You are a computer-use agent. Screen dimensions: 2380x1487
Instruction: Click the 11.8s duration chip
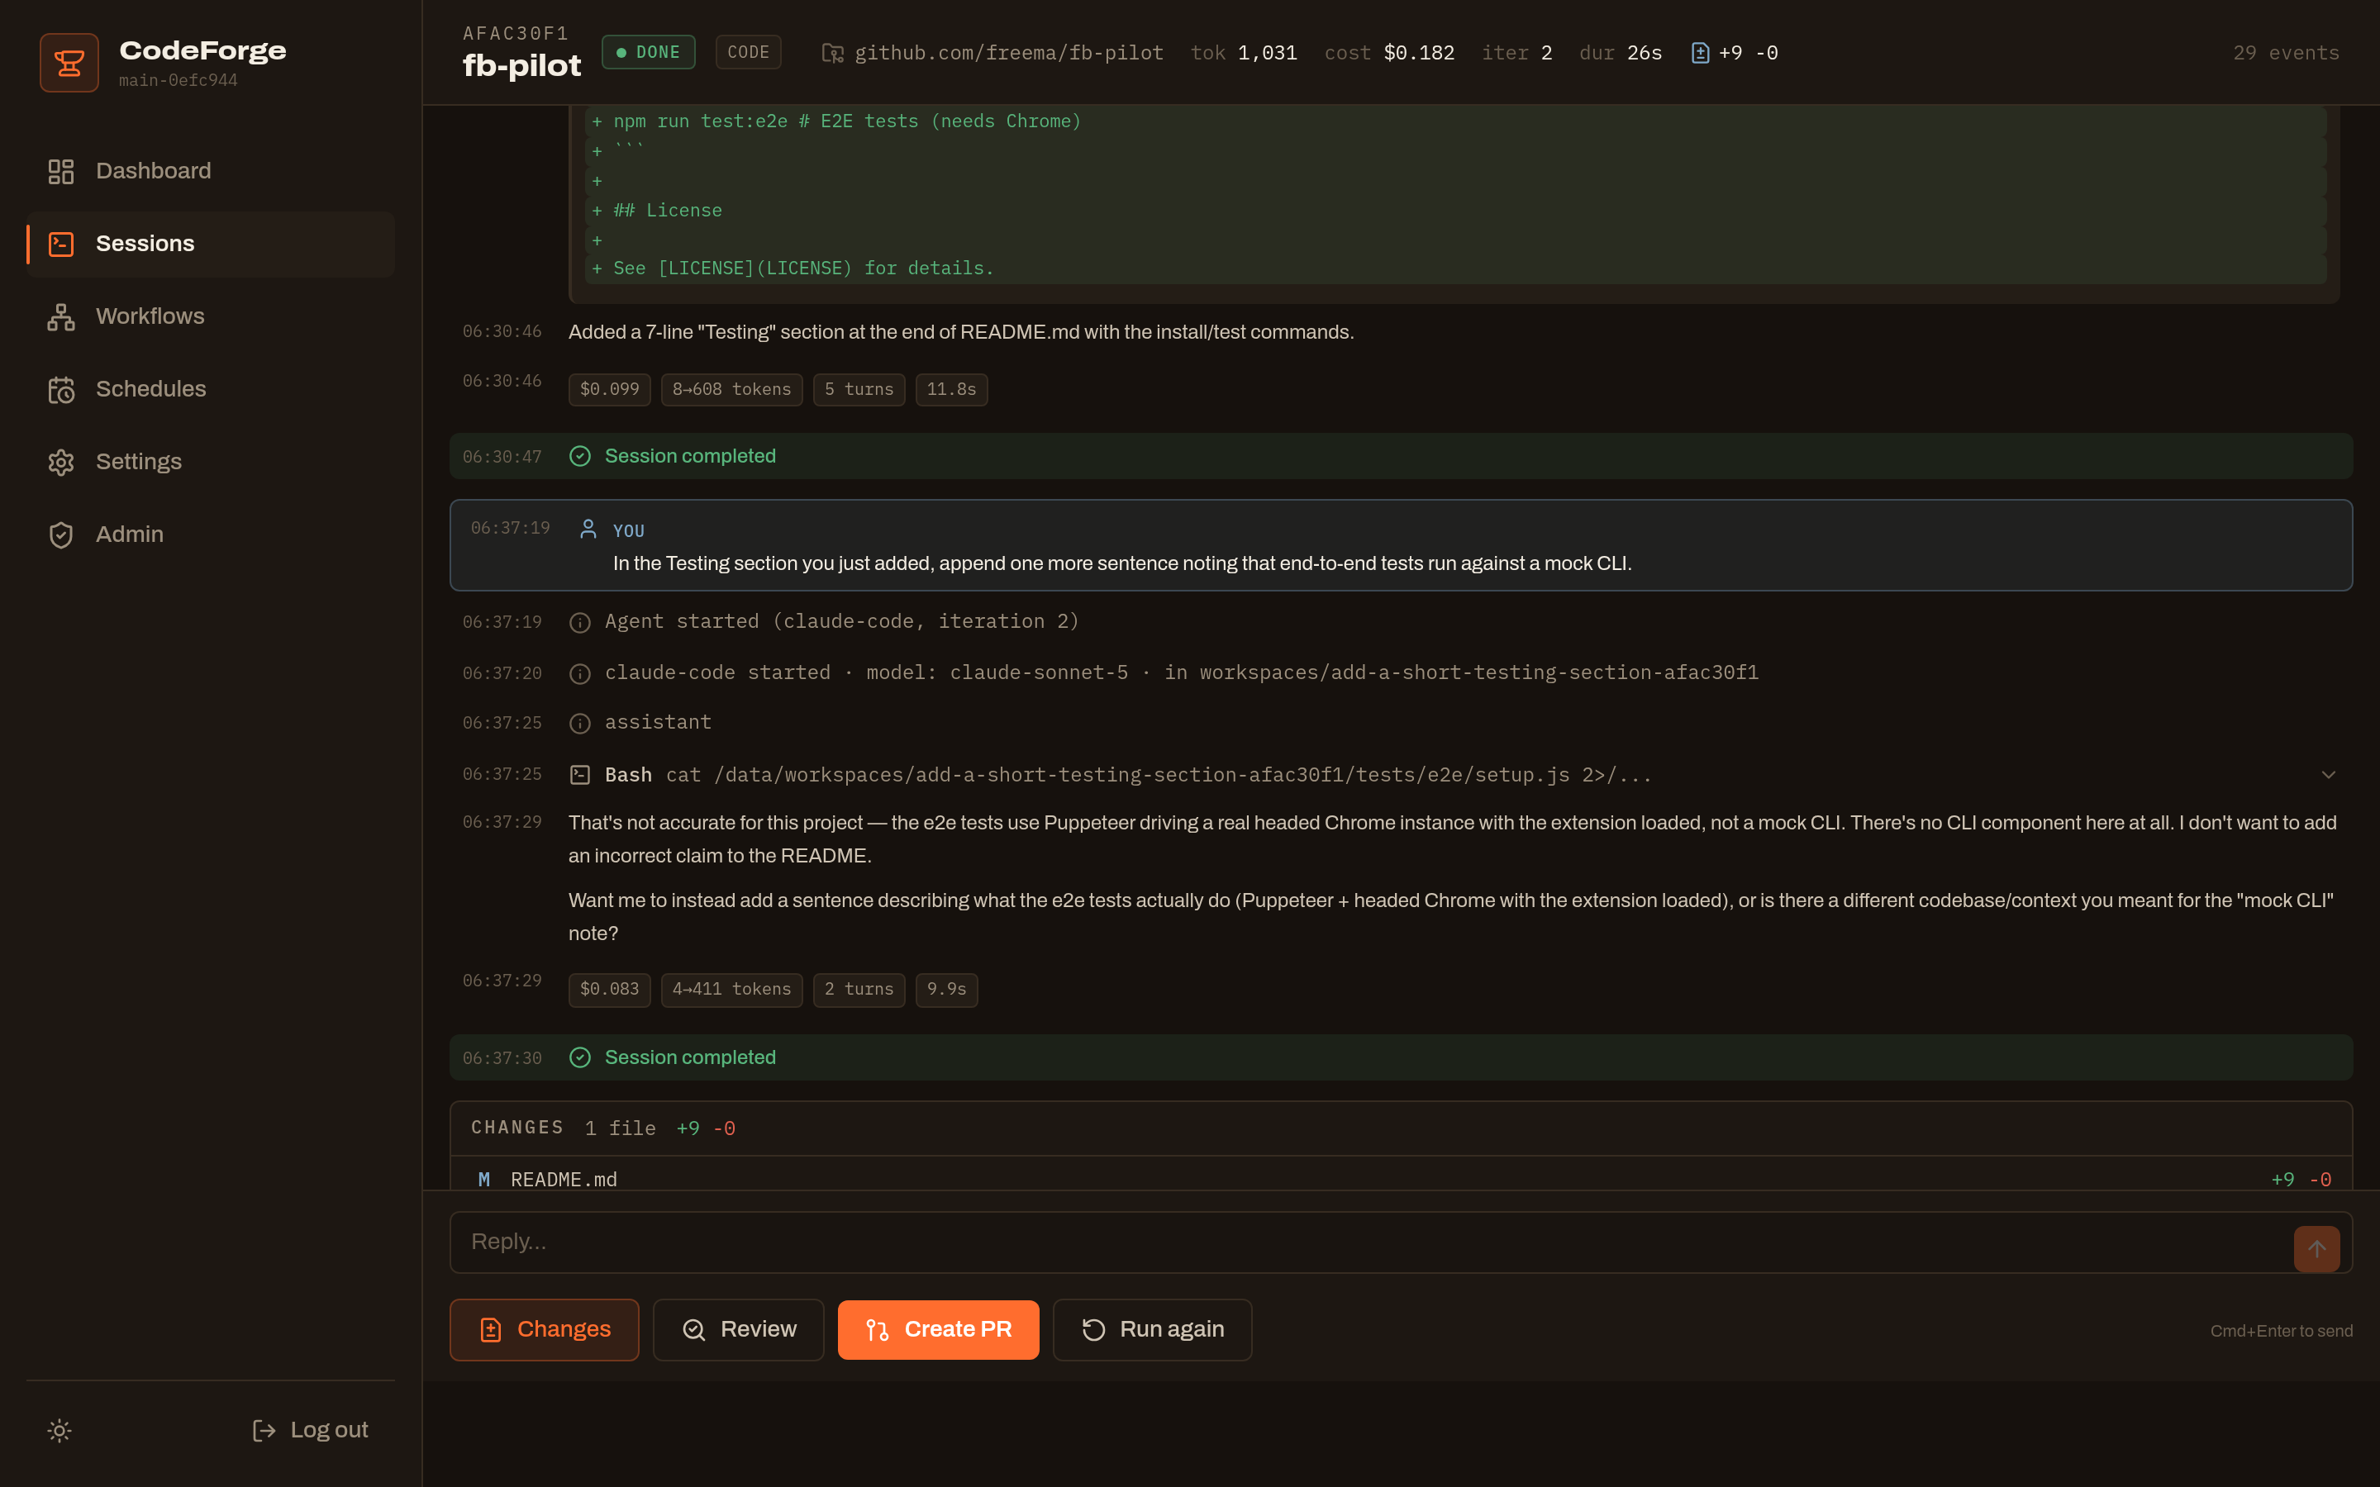[952, 389]
